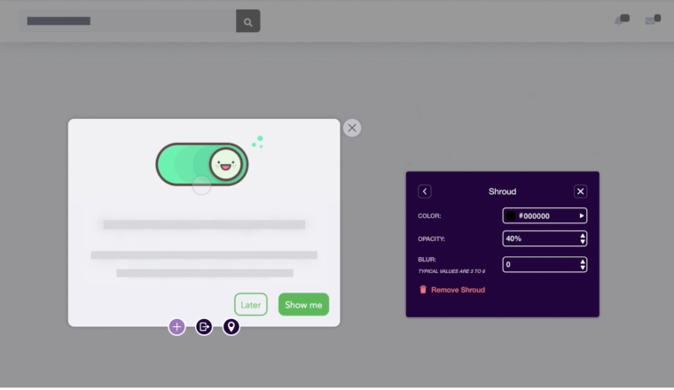674x390 pixels.
Task: Click the location pin icon below modal
Action: click(x=231, y=327)
